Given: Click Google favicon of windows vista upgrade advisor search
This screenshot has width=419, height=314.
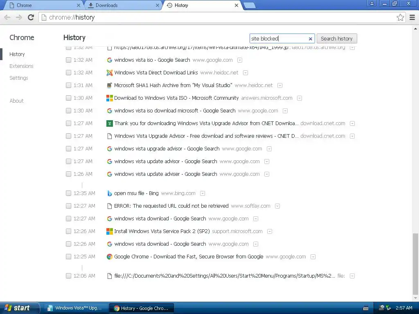Looking at the screenshot, I should [x=110, y=149].
